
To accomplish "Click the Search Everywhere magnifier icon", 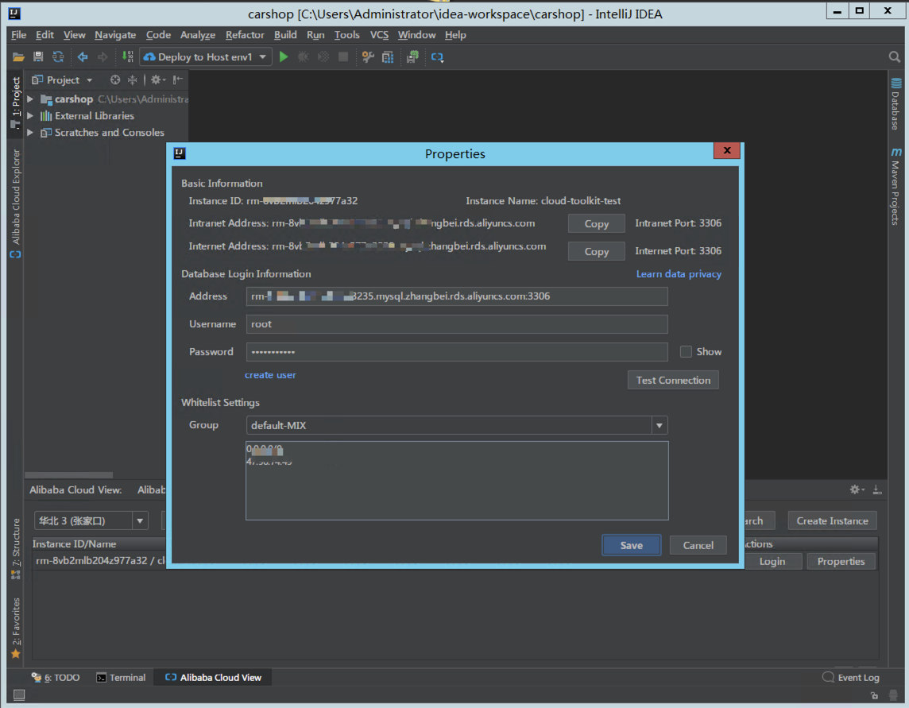I will 894,57.
